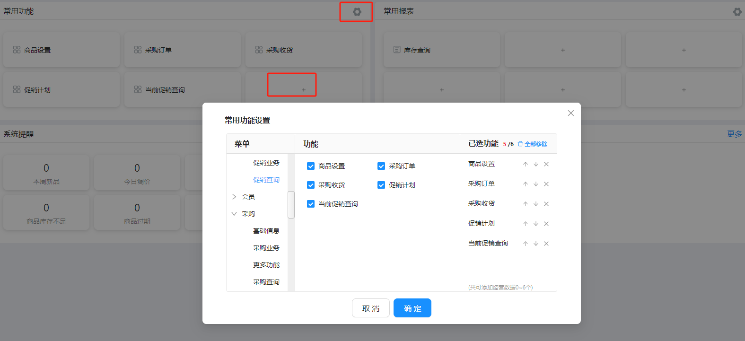Move 商品设置 up in selected list
The height and width of the screenshot is (341, 745).
pyautogui.click(x=526, y=164)
